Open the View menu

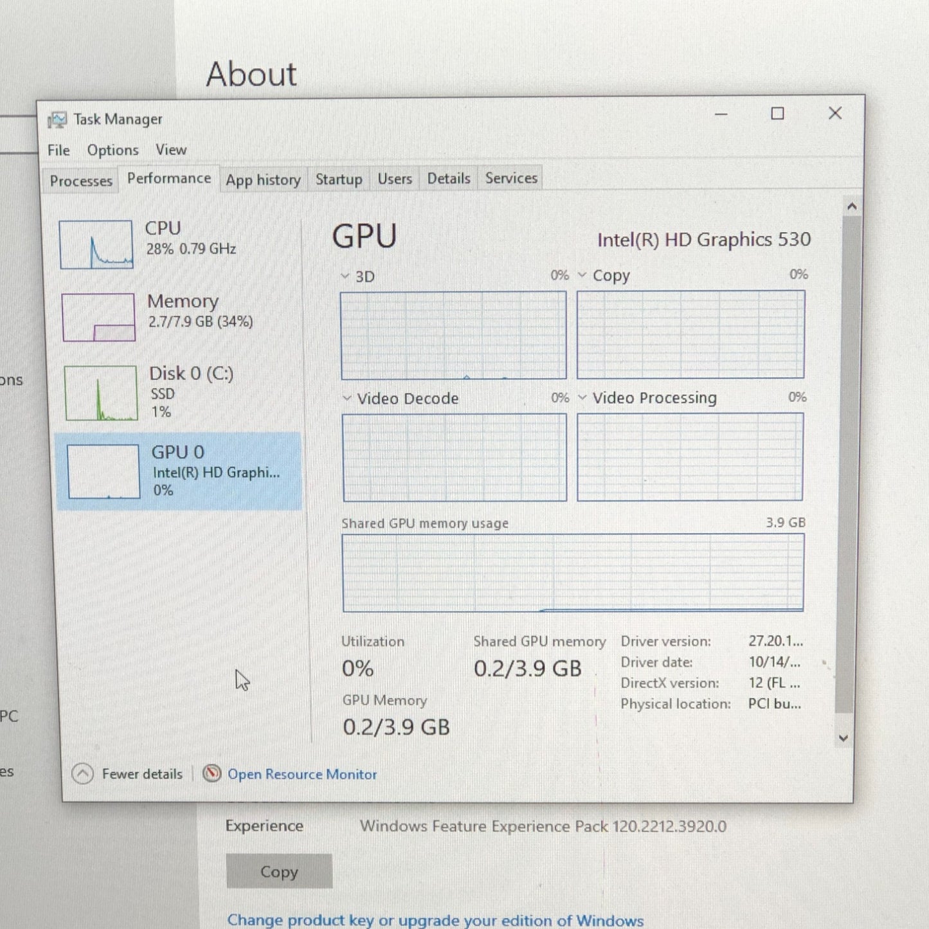(171, 150)
